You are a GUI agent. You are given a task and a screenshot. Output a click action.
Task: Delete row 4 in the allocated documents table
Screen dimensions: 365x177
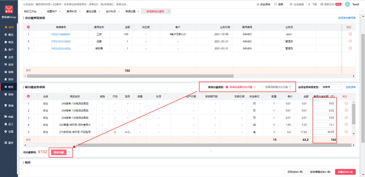click(x=346, y=124)
